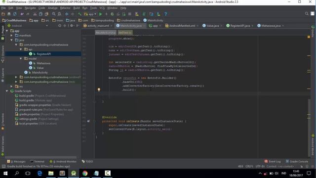Image resolution: width=316 pixels, height=178 pixels.
Task: Expand the androidTest package node
Action: click(16, 77)
